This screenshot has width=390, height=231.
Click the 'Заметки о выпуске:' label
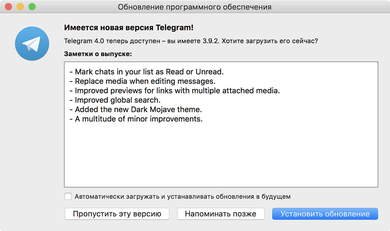tap(98, 54)
